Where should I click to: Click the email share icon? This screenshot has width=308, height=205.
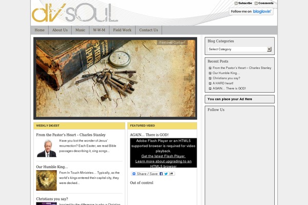[171, 174]
